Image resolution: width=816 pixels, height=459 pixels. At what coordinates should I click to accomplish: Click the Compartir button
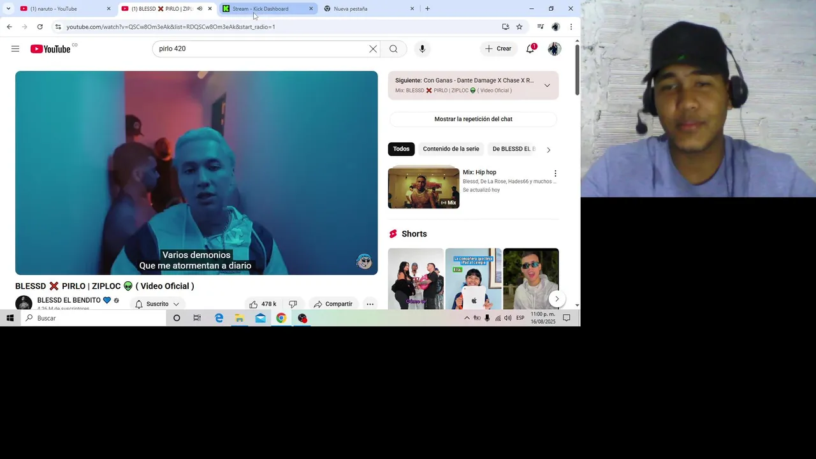click(x=333, y=304)
